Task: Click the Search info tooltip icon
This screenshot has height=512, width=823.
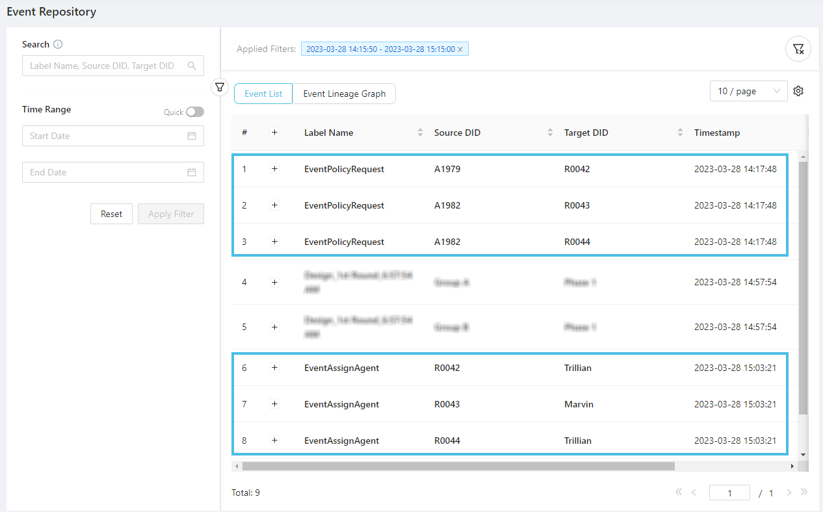Action: [58, 45]
